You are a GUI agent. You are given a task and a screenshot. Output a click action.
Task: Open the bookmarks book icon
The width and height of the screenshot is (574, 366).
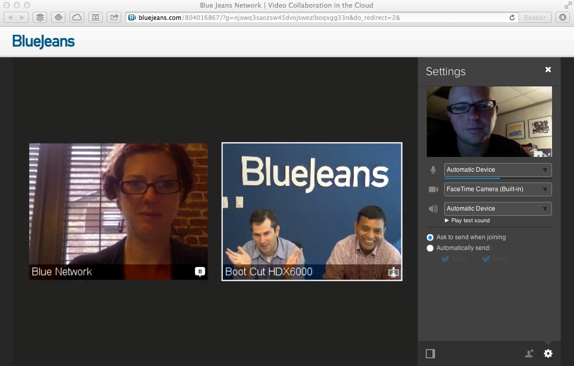tap(96, 17)
